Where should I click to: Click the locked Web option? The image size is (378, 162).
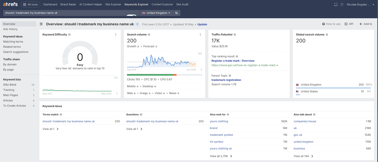[131, 93]
